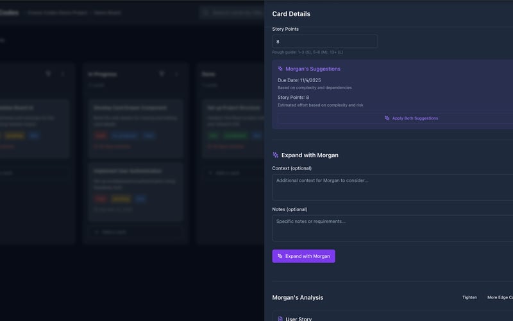
Task: Click the User Story document icon
Action: pos(280,318)
